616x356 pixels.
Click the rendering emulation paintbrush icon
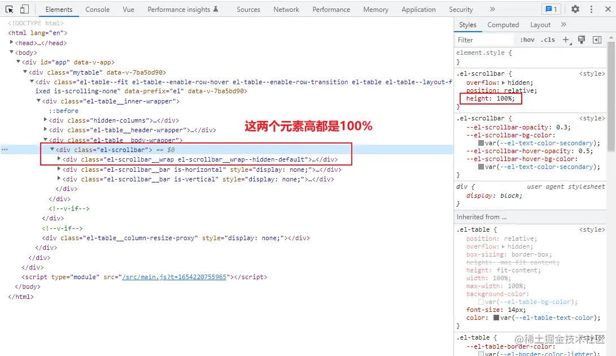point(582,40)
